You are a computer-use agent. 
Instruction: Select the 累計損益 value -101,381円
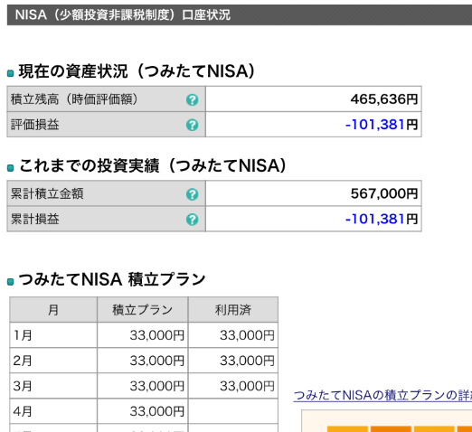tap(382, 219)
